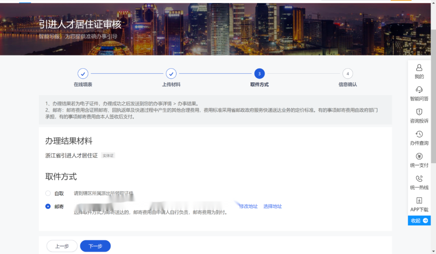Click the 选择地址 link
The image size is (436, 254).
coord(272,206)
